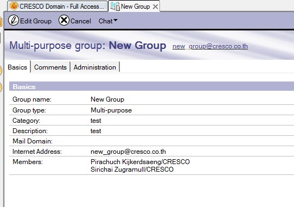Screen dimensions: 294x207
Task: Click the CRESCO Domain tab icon
Action: click(14, 6)
